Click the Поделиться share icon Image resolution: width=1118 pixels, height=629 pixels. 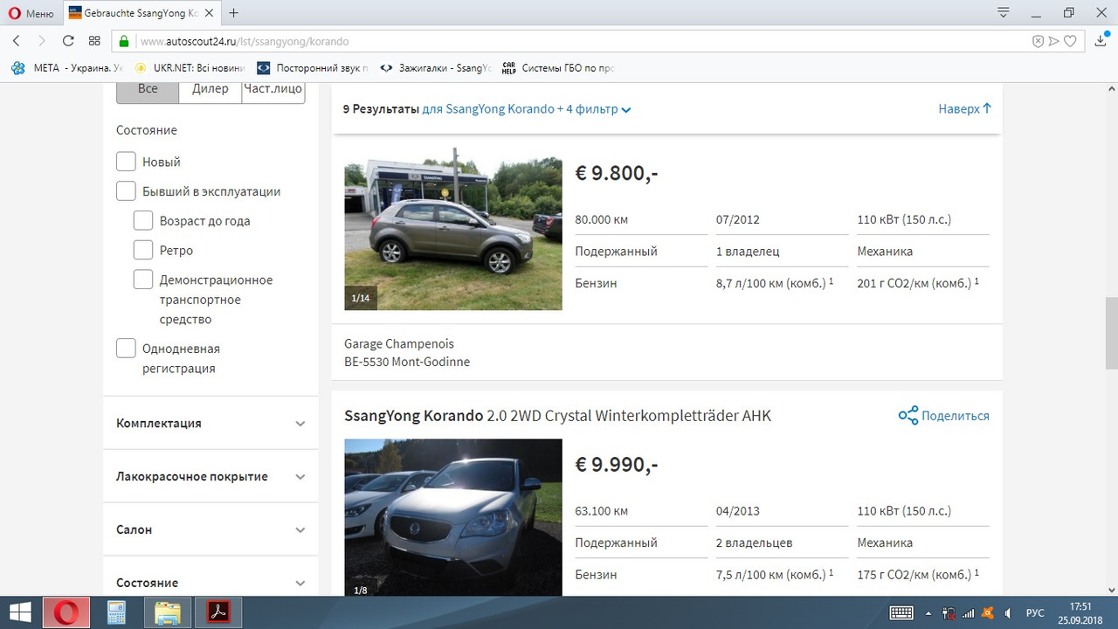(908, 416)
